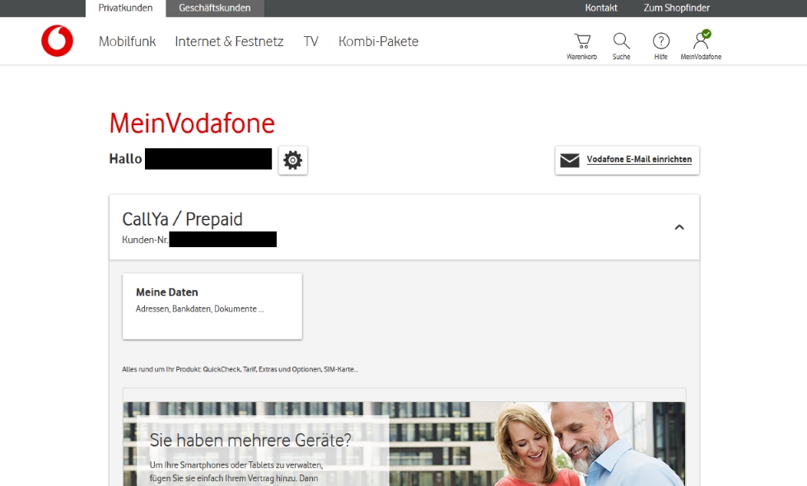Open the Warenkorb shopping cart
The image size is (807, 486).
(x=582, y=46)
